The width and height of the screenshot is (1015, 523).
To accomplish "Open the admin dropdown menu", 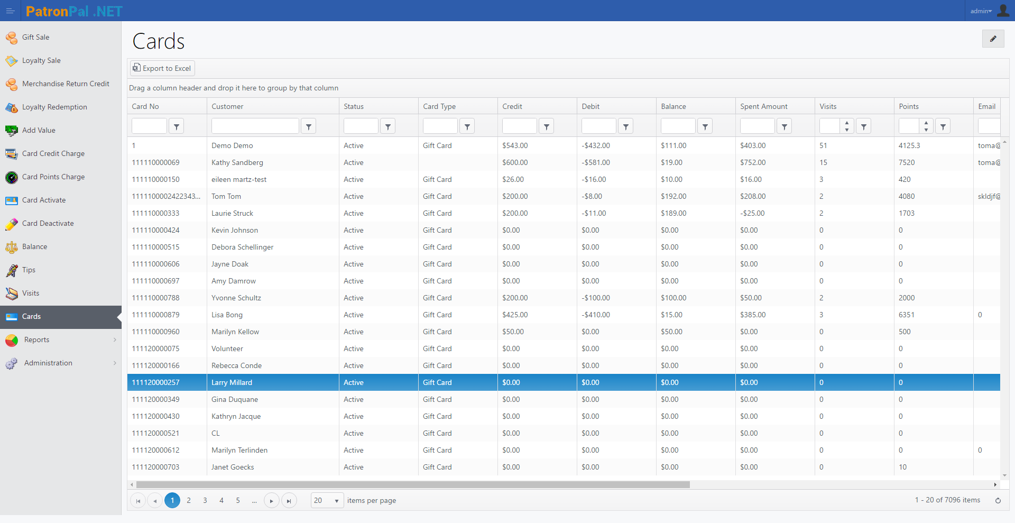I will point(981,11).
